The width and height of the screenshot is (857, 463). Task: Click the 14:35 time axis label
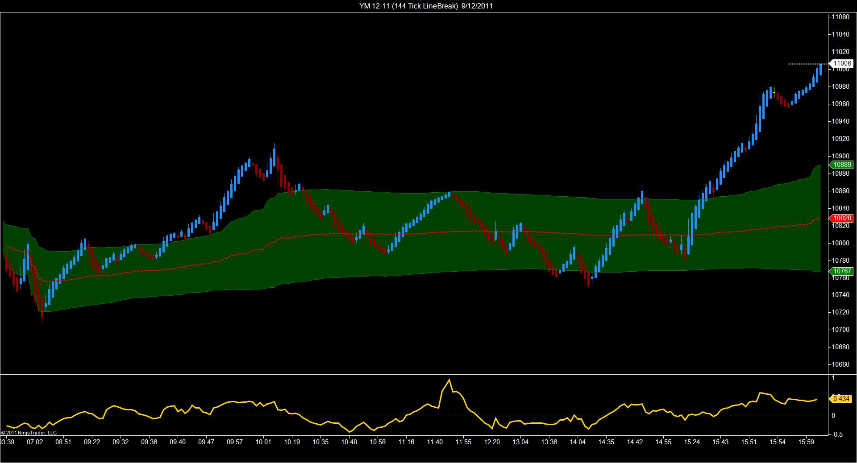click(606, 442)
